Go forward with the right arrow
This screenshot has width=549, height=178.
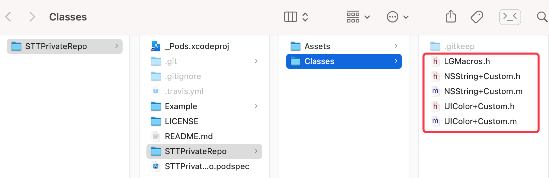tap(32, 17)
